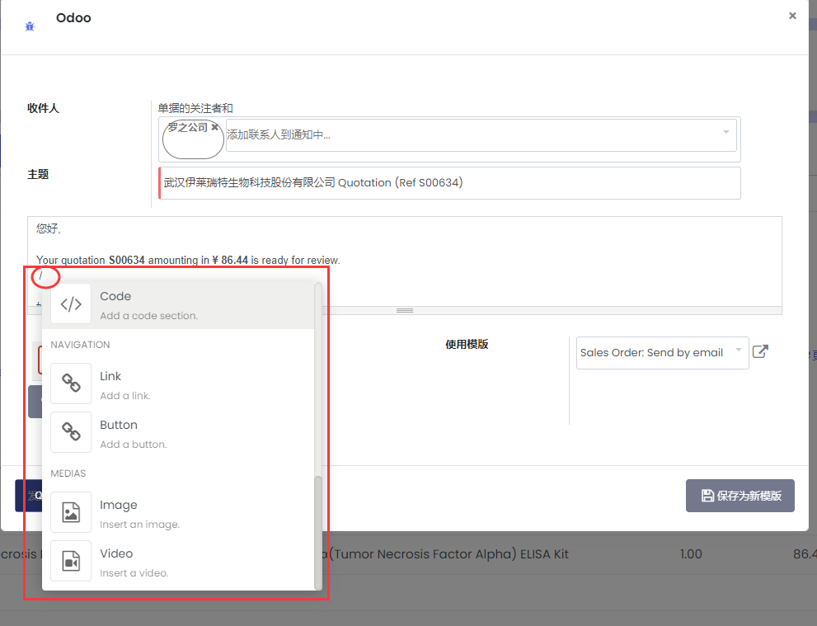This screenshot has height=626, width=817.
Task: Select the 罗之公司 recipient tag
Action: coord(187,129)
